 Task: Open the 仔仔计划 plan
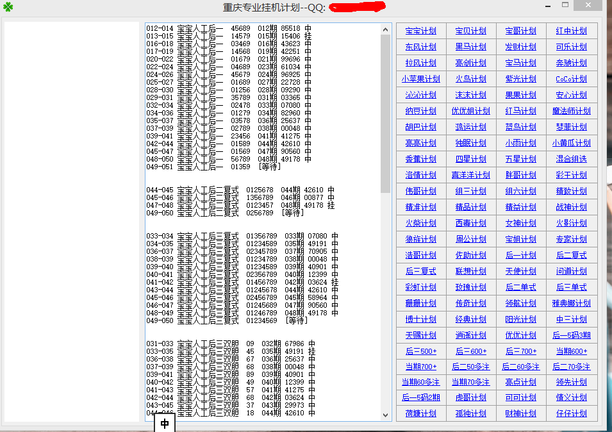pos(571,413)
